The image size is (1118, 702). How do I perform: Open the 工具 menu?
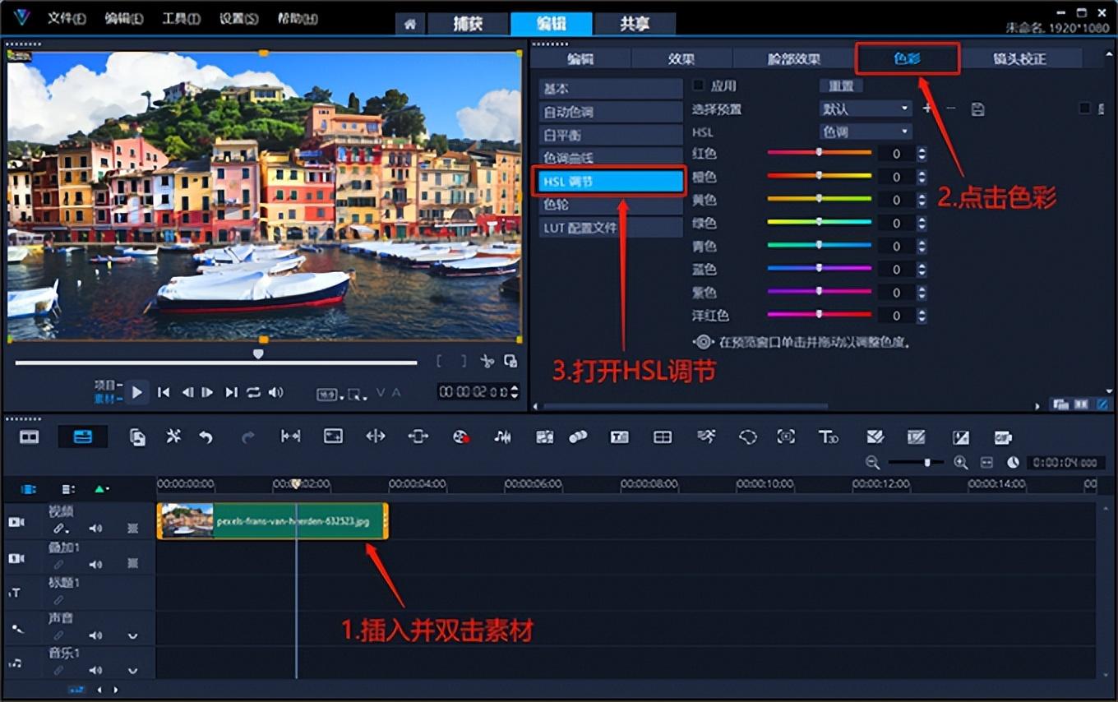point(181,18)
